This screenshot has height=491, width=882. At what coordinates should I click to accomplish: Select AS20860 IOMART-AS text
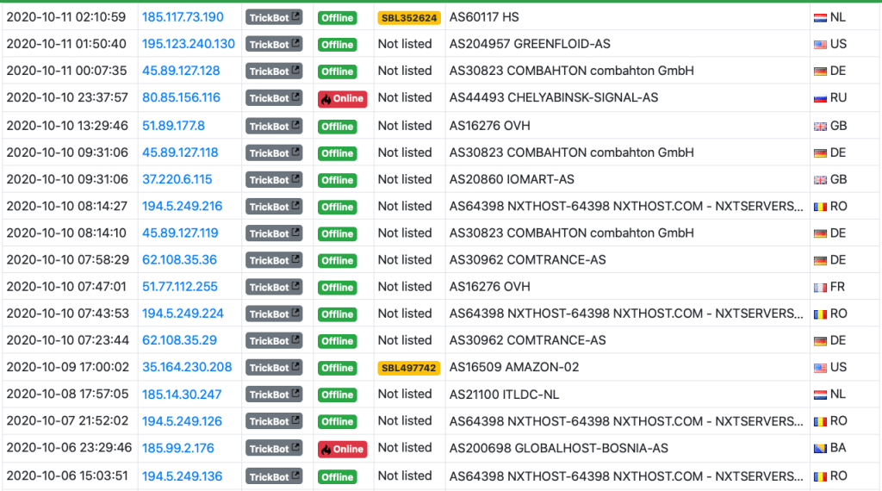(512, 179)
